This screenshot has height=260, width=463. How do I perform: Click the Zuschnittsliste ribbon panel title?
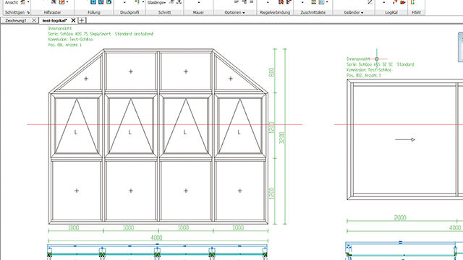pos(313,12)
